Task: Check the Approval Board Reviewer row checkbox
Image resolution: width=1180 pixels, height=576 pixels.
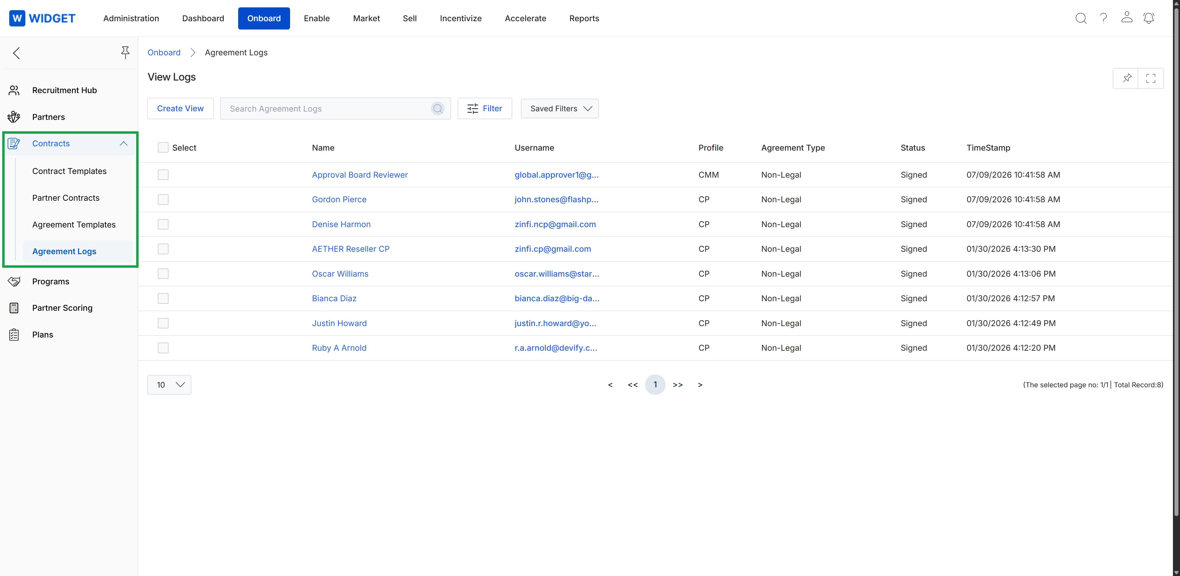Action: [x=163, y=175]
